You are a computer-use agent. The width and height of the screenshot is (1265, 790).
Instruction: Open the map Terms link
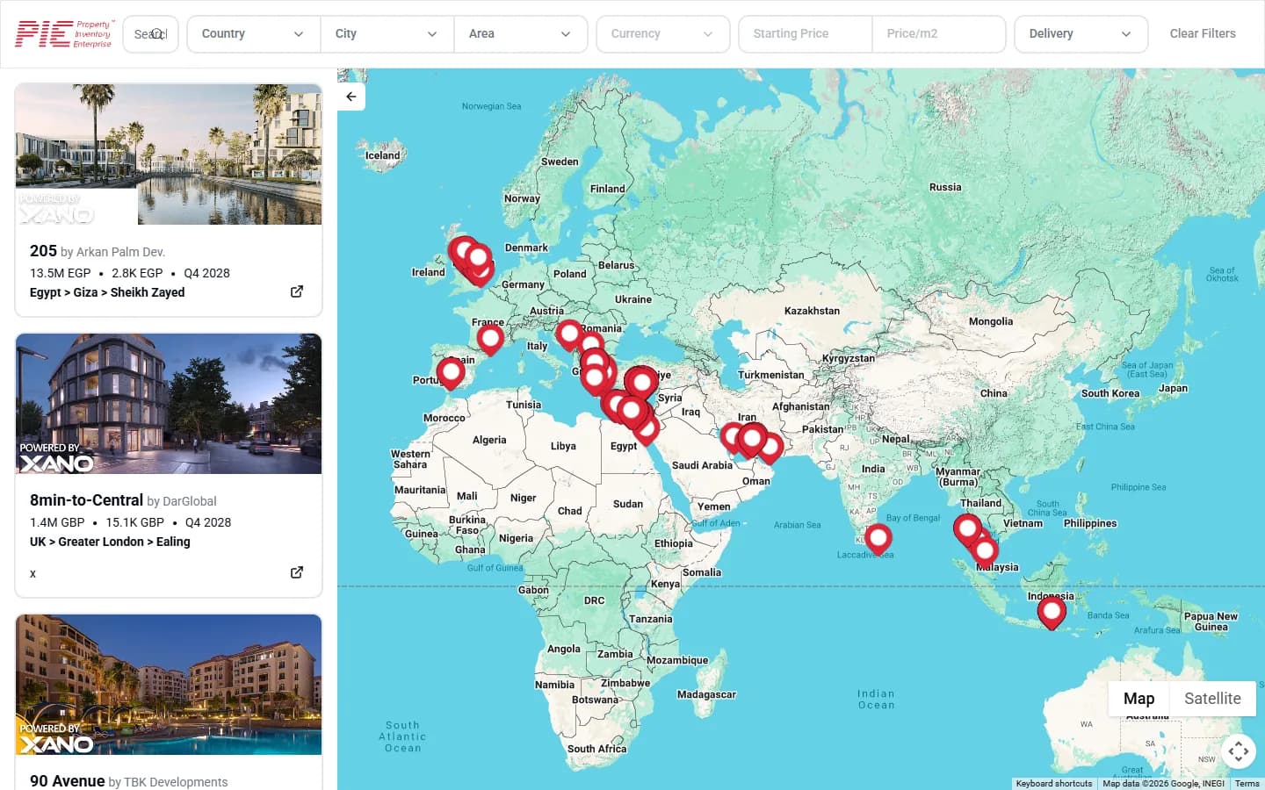click(x=1247, y=784)
